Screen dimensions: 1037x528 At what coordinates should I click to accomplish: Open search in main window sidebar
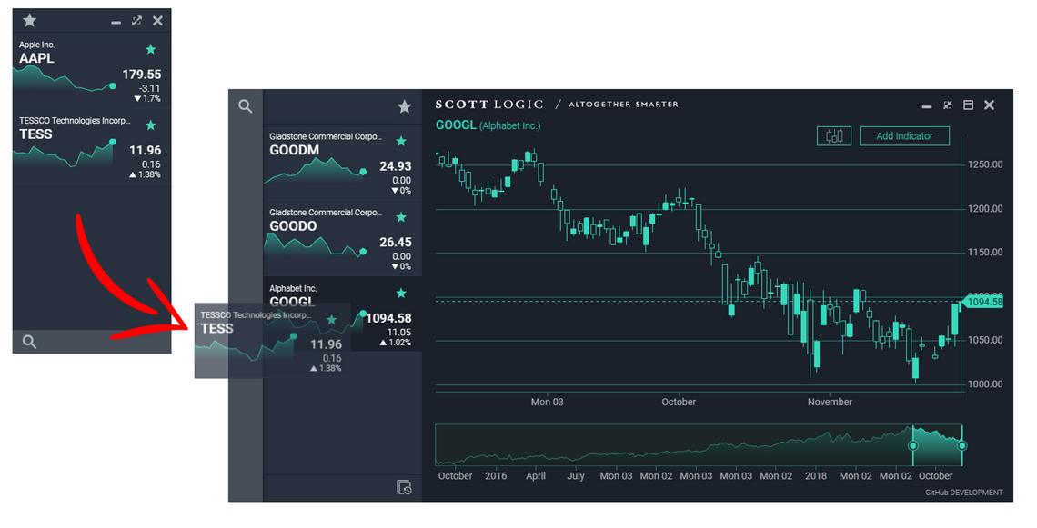[x=245, y=106]
